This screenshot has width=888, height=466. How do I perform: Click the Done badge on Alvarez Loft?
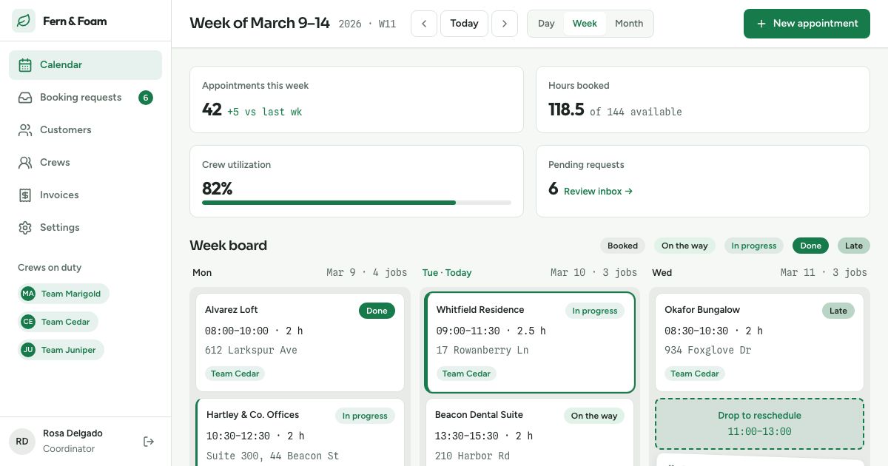click(377, 311)
